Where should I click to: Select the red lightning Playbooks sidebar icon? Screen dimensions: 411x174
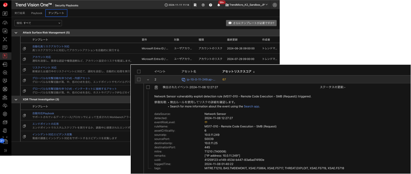pos(5,56)
